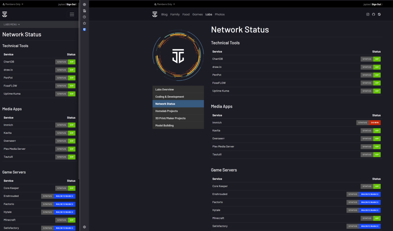Open the Games navigation item
The height and width of the screenshot is (231, 393).
coord(197,15)
